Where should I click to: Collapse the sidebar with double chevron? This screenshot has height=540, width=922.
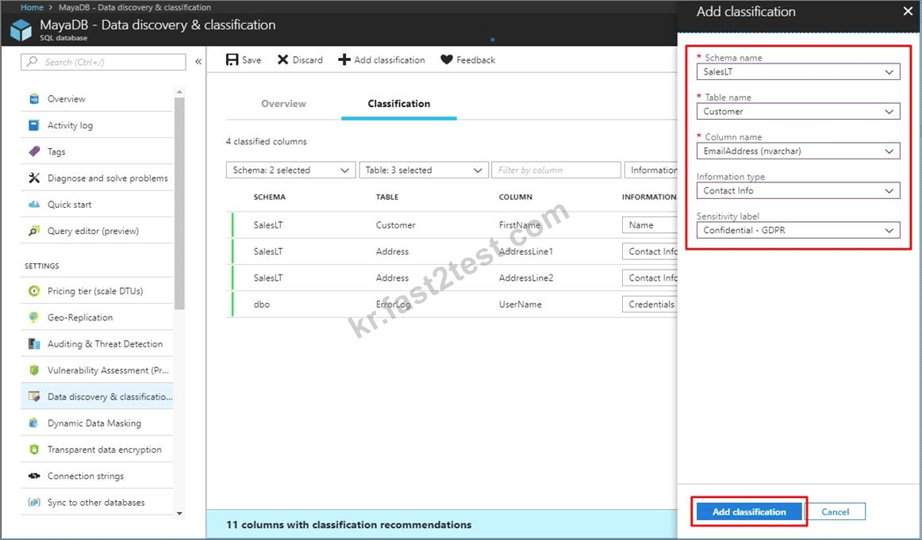(198, 62)
